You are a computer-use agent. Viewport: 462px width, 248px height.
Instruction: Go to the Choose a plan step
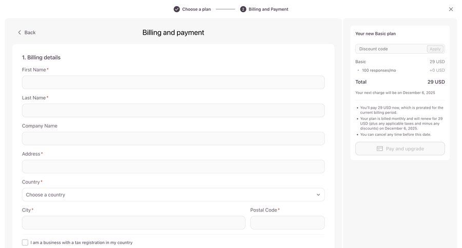196,9
